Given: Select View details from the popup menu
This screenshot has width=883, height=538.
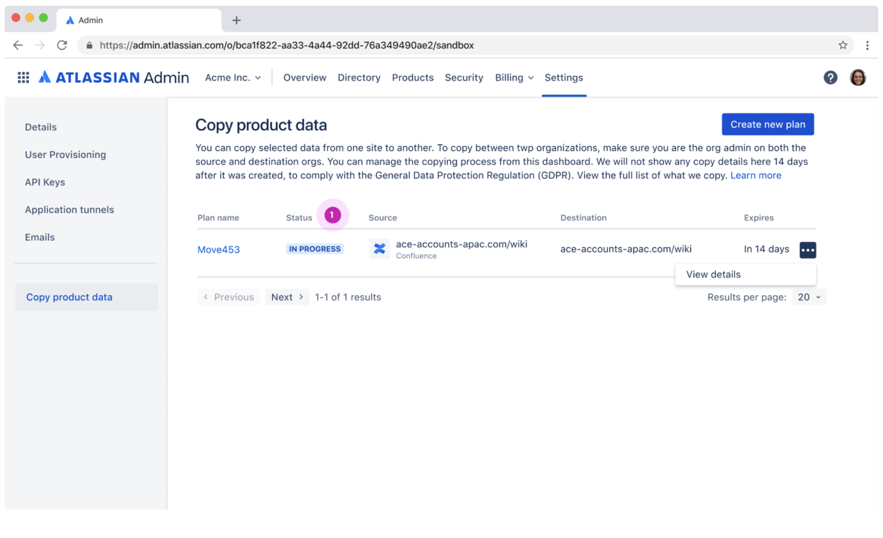Looking at the screenshot, I should tap(713, 274).
